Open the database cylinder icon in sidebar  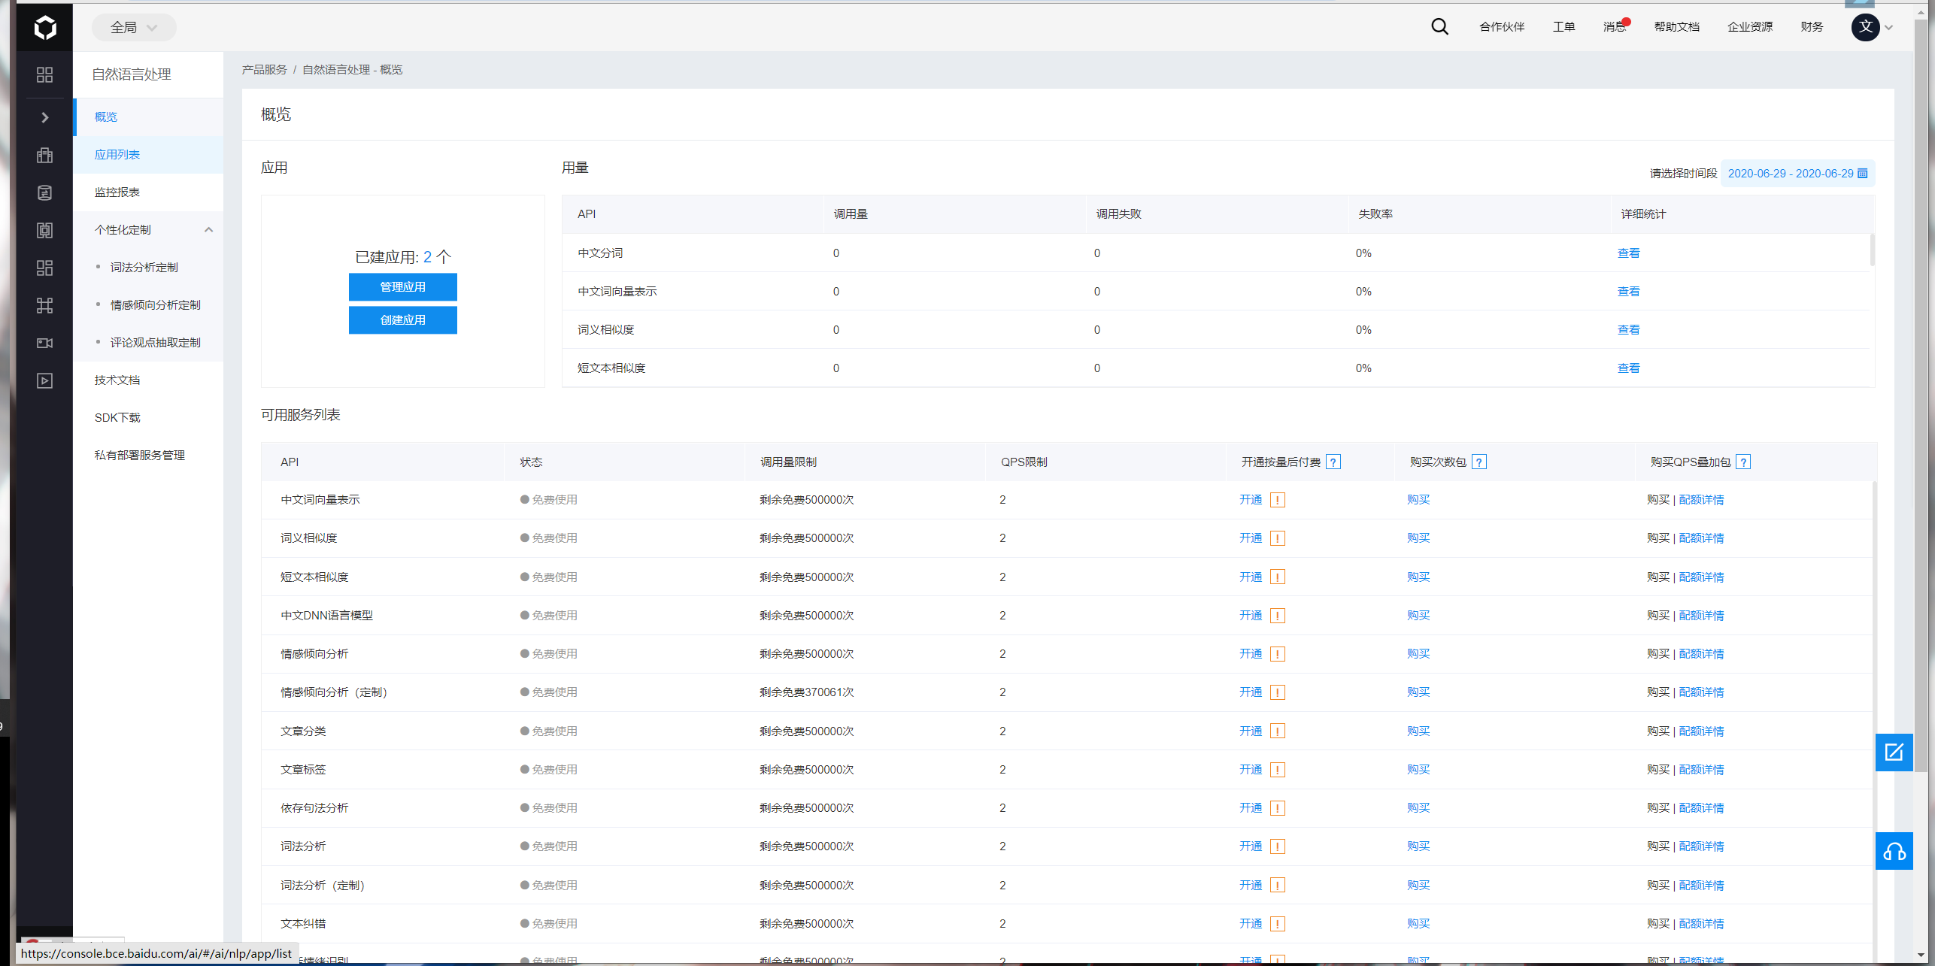pos(45,192)
